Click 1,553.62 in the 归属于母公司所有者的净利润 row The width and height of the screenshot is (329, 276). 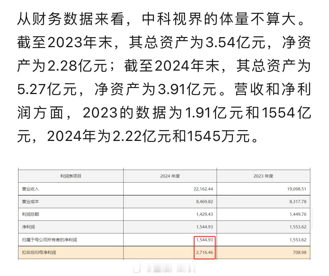[x=298, y=240]
